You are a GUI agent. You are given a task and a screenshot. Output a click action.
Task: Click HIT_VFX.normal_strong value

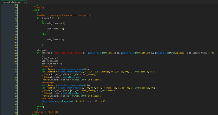point(82,74)
